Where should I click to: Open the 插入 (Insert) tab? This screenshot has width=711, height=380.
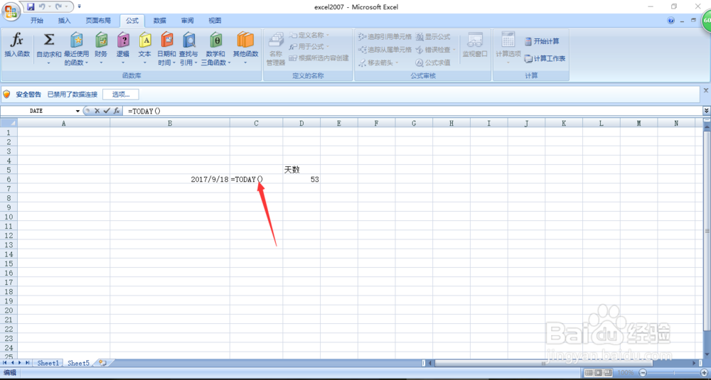(65, 21)
